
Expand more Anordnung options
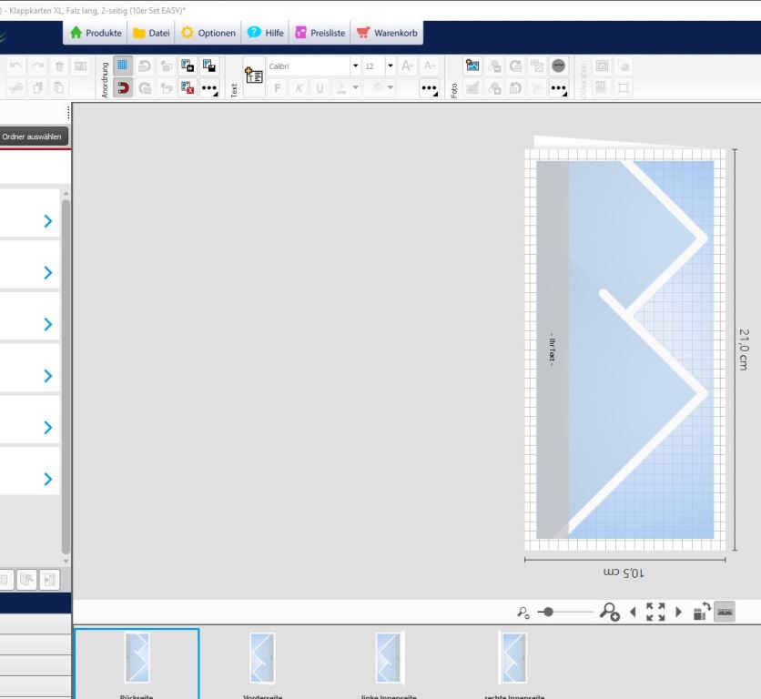210,87
